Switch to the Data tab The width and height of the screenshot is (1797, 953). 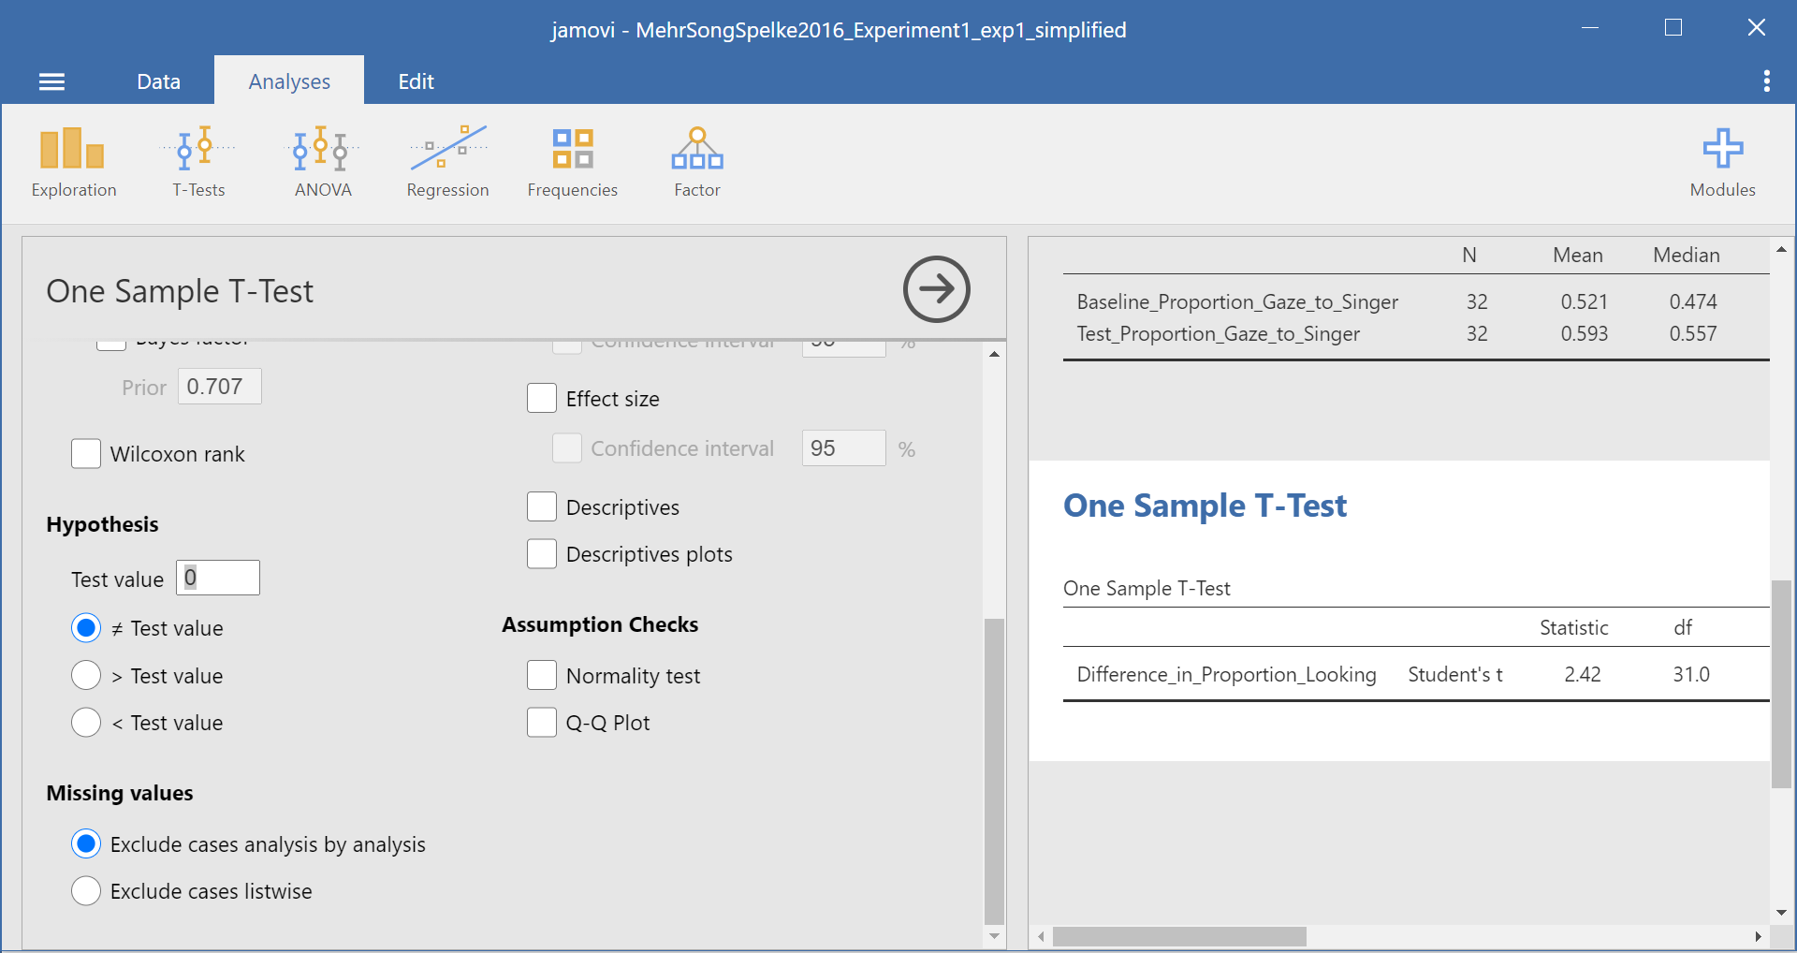pos(158,81)
